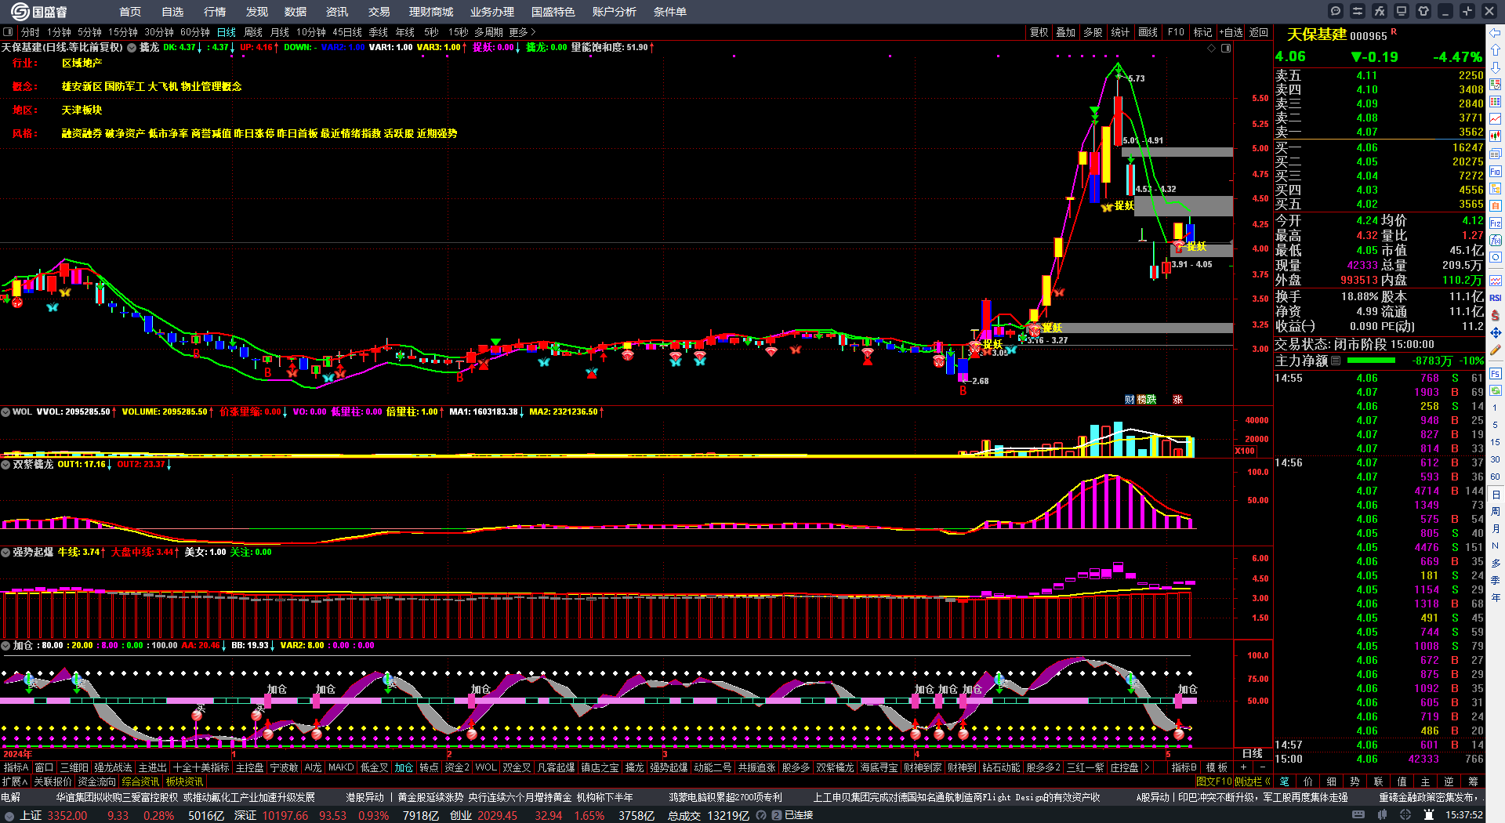1505x823 pixels.
Task: Select the 笔 tick detail tab
Action: (1284, 781)
